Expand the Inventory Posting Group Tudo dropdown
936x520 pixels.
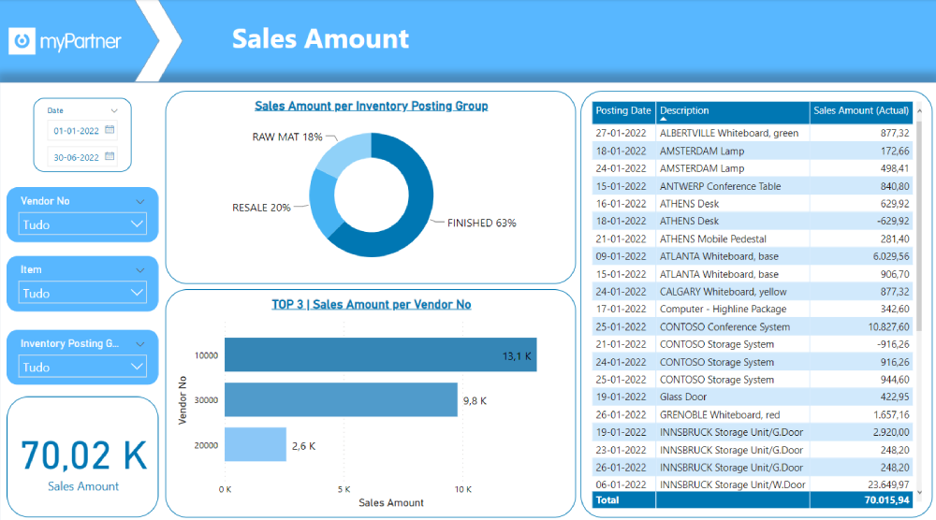point(82,367)
